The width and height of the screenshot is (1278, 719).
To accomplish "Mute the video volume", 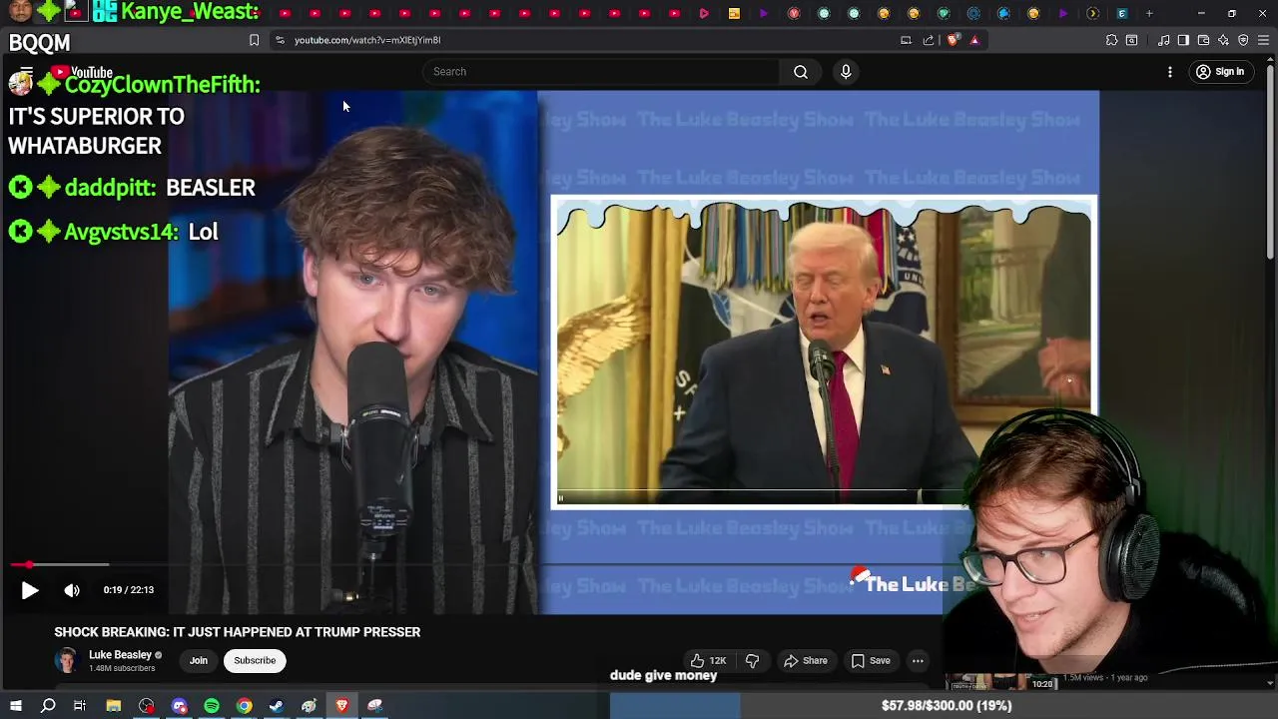I will tap(72, 590).
